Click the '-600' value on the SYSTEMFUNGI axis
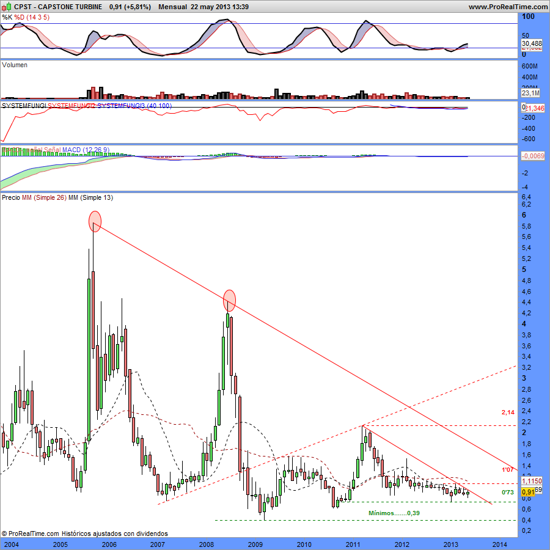The height and width of the screenshot is (550, 550). [x=529, y=139]
